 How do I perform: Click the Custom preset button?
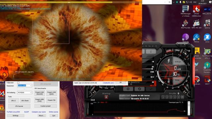pyautogui.click(x=46, y=106)
